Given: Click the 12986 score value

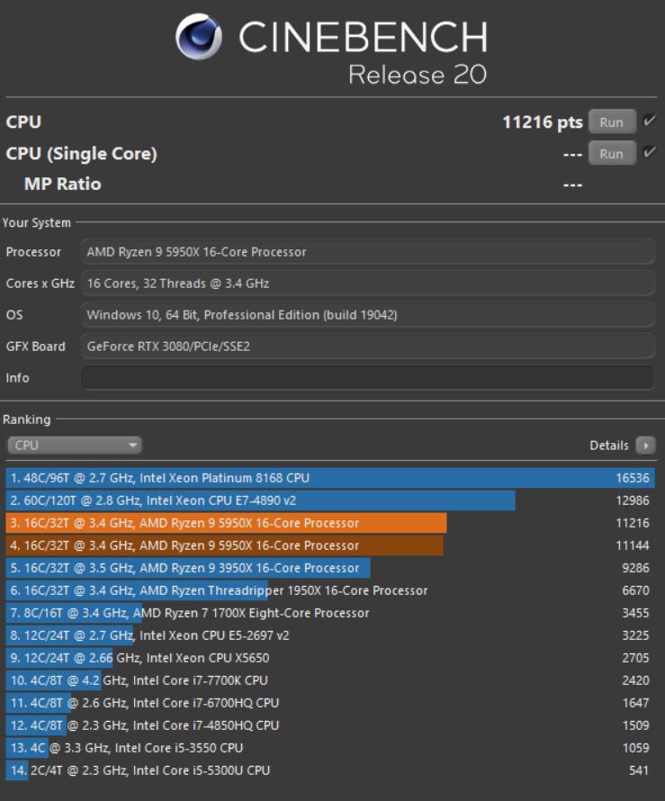Looking at the screenshot, I should pos(633,500).
